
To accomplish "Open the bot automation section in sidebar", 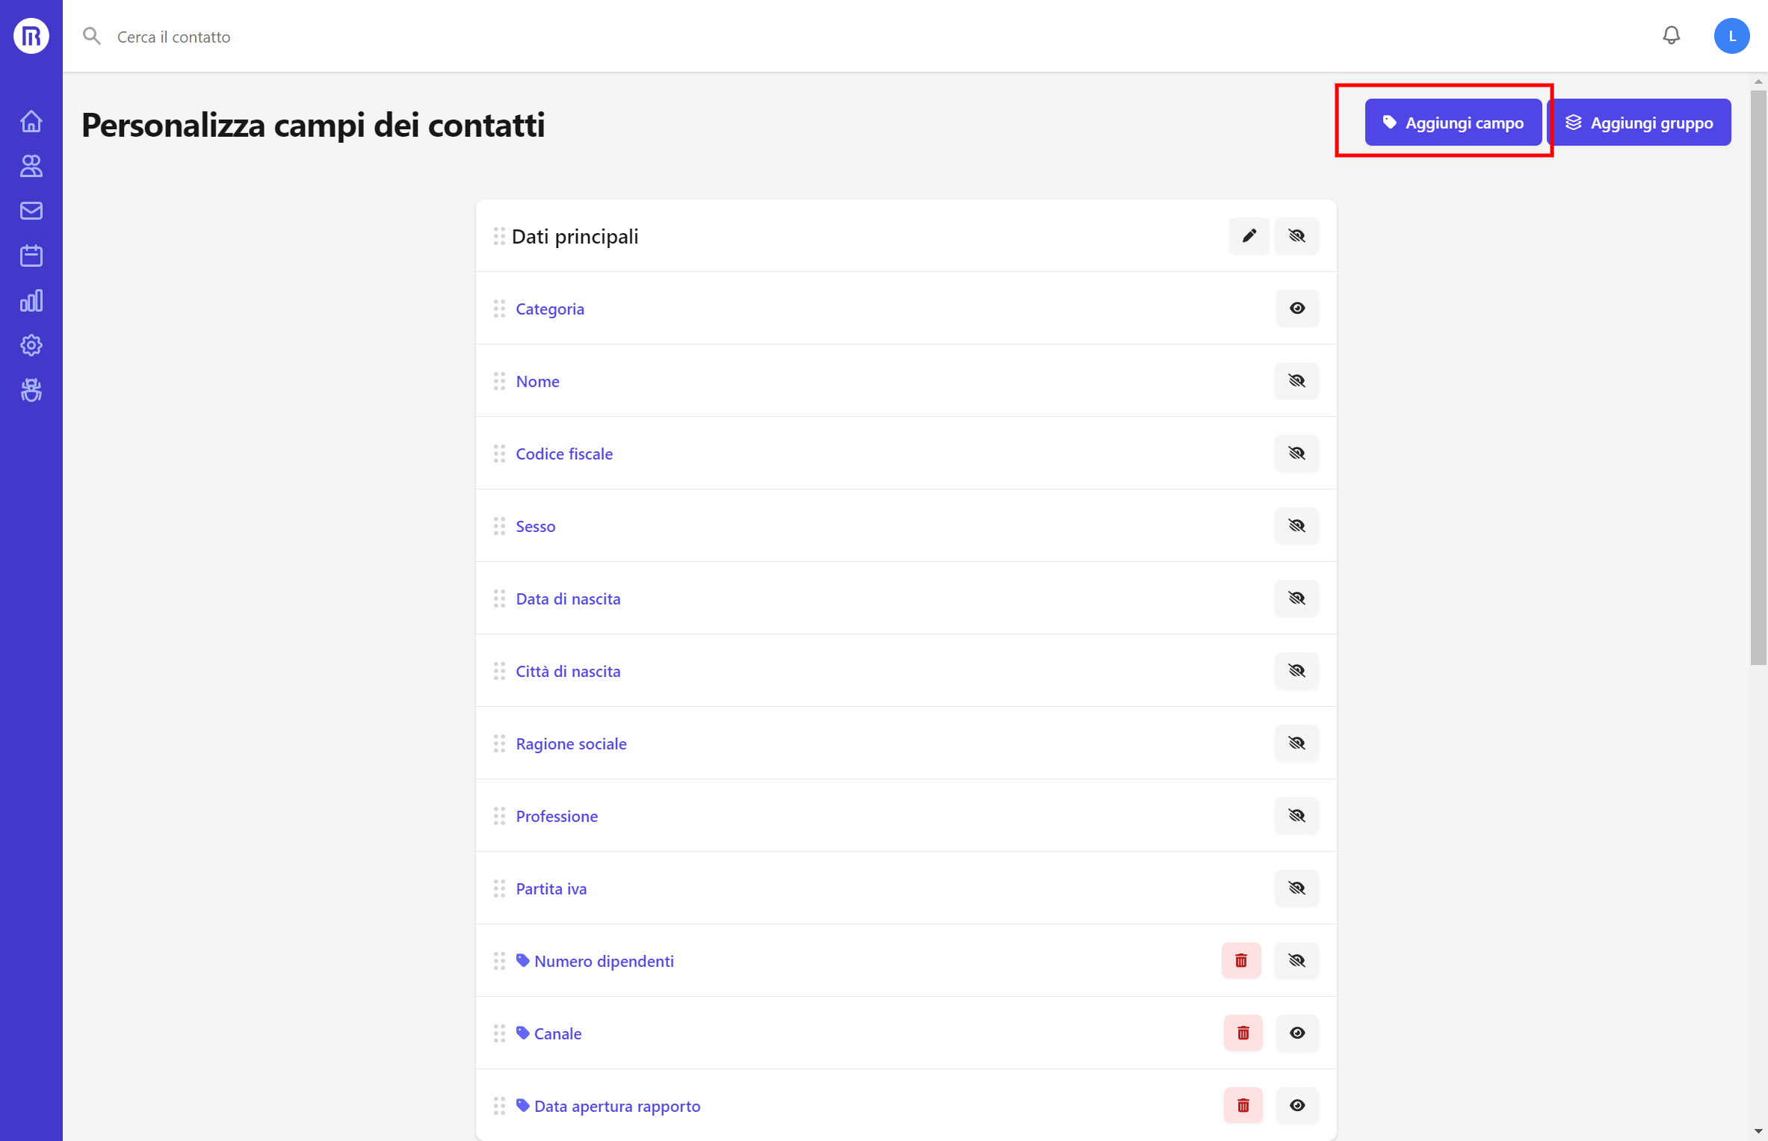I will coord(31,389).
